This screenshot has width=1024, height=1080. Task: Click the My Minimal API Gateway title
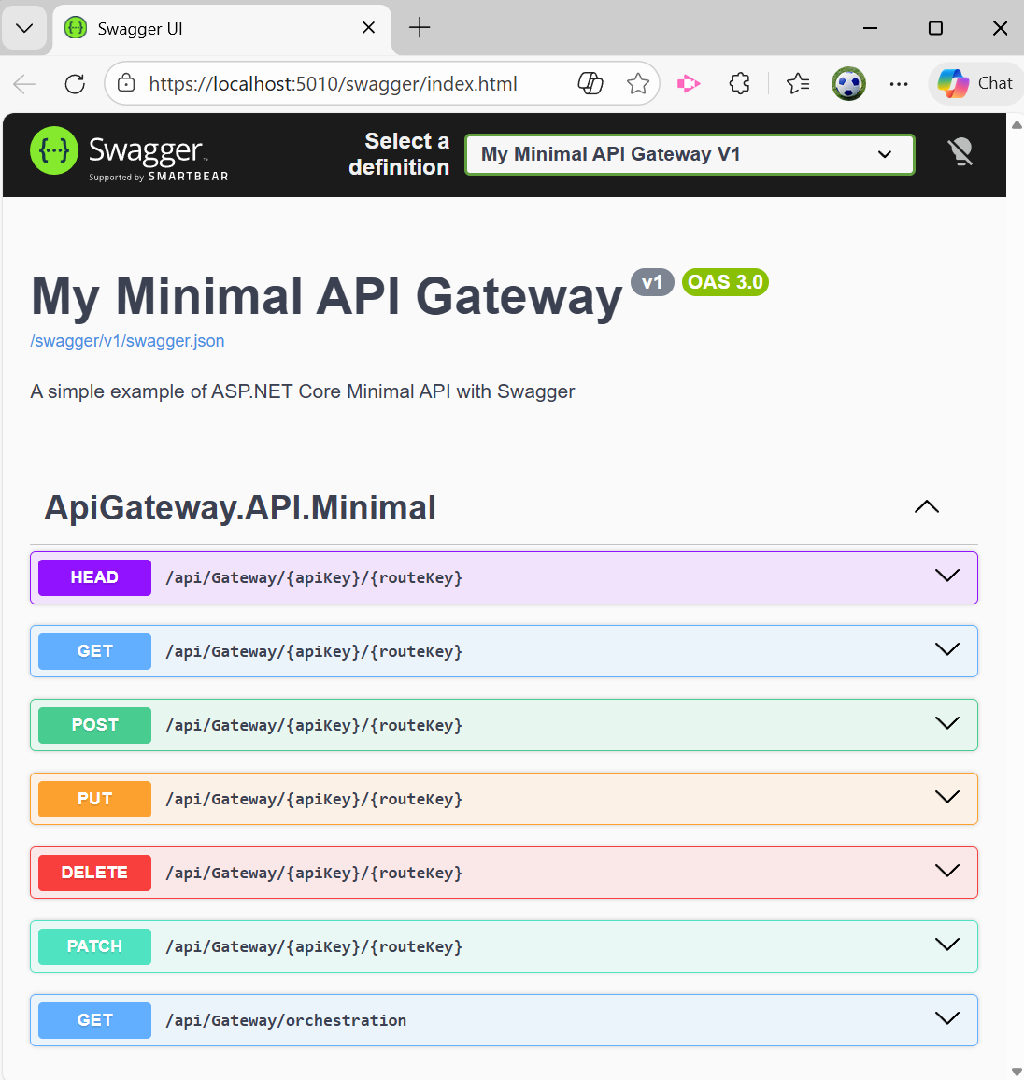click(326, 297)
